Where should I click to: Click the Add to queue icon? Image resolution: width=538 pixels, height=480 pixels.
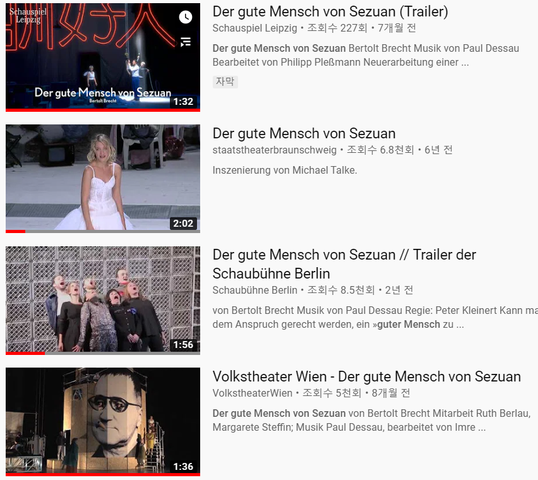186,42
